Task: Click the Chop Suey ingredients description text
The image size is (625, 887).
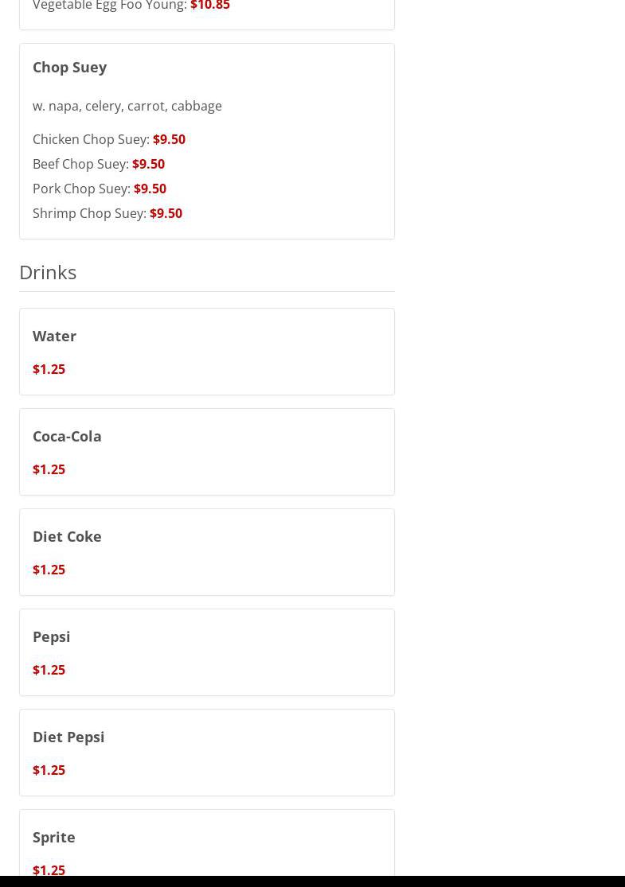Action: tap(127, 106)
